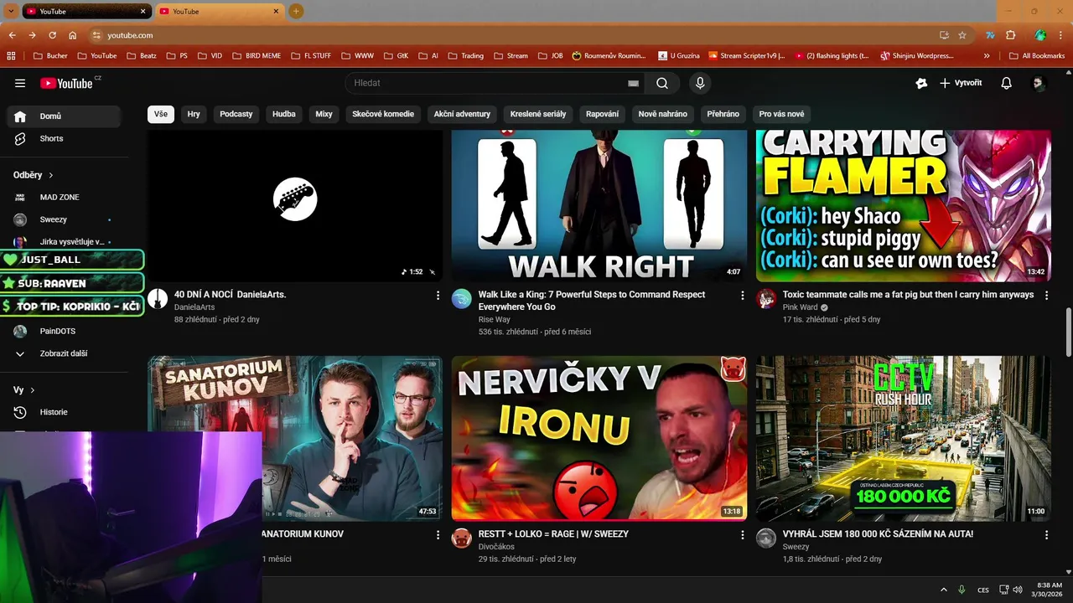1073x603 pixels.
Task: Select the Vše filter chip
Action: (161, 114)
